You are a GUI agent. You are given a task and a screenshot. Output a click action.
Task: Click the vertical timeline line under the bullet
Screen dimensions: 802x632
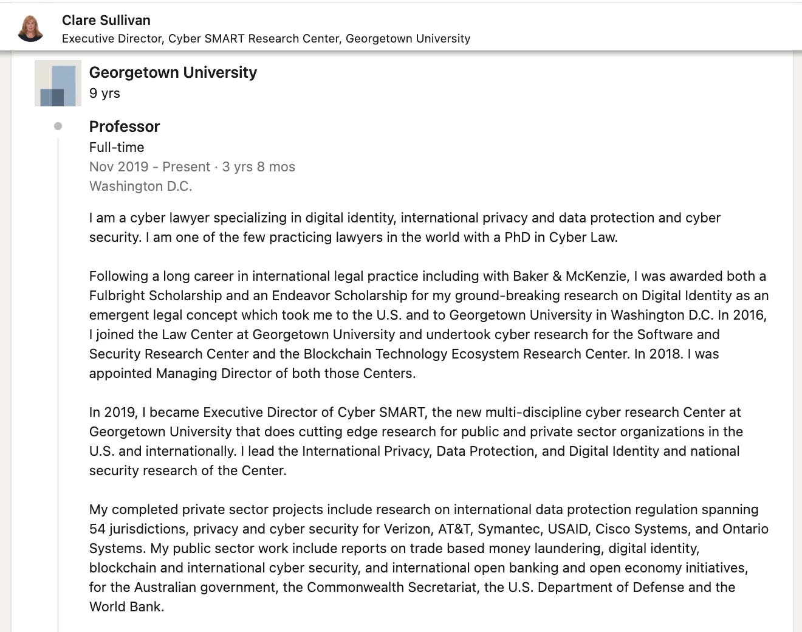58,383
